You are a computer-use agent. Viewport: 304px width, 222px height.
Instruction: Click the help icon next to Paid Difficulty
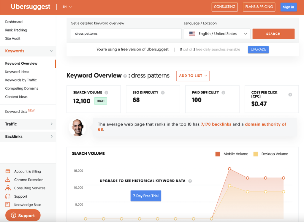(x=223, y=93)
